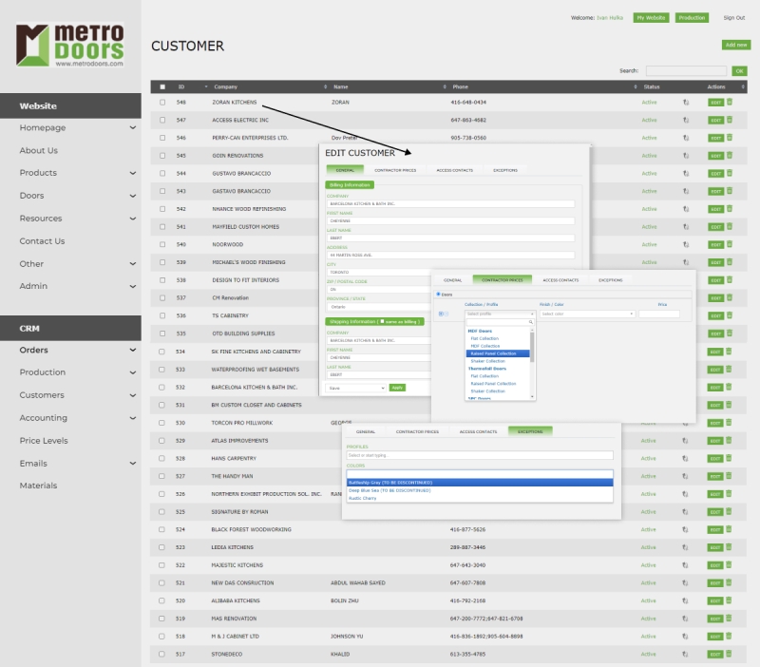The image size is (760, 667).
Task: Switch to the Access Contacts tab in Edit Customer
Action: 454,170
